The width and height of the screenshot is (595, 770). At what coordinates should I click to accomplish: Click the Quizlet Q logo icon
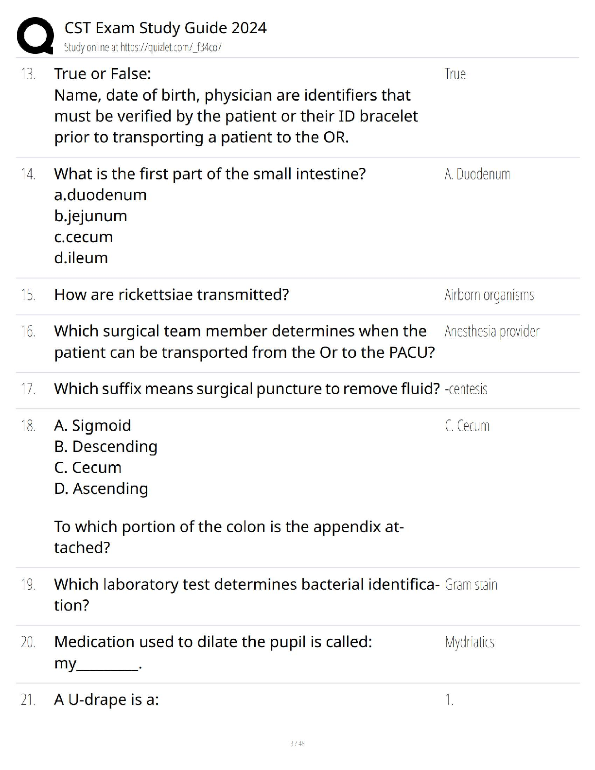35,35
